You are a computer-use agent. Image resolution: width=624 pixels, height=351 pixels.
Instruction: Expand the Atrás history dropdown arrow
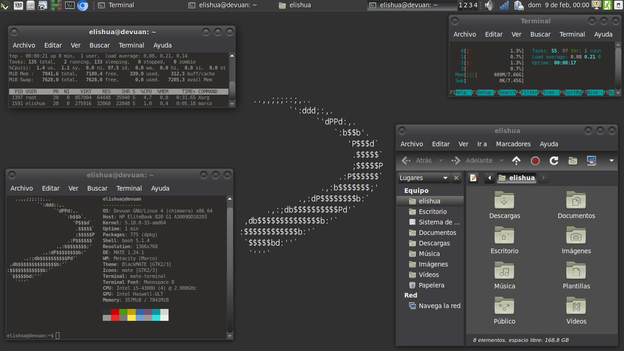441,161
